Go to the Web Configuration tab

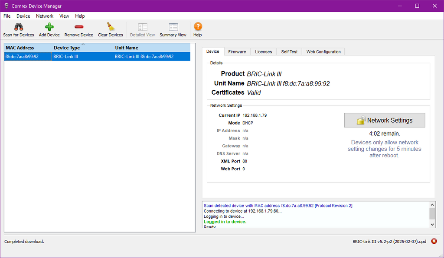coord(323,52)
